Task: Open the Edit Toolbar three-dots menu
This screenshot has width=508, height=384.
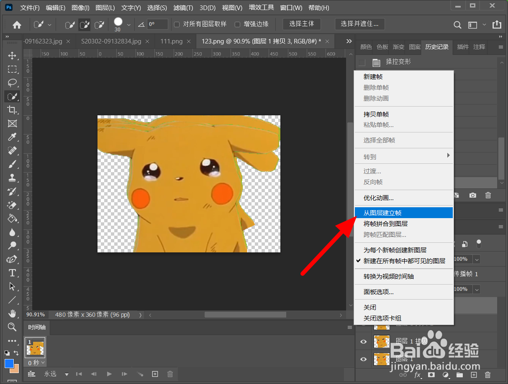Action: pos(12,341)
